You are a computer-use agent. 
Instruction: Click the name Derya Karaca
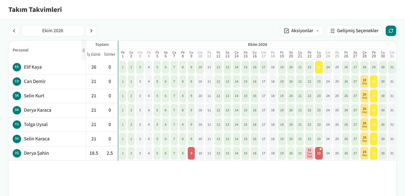pyautogui.click(x=37, y=110)
